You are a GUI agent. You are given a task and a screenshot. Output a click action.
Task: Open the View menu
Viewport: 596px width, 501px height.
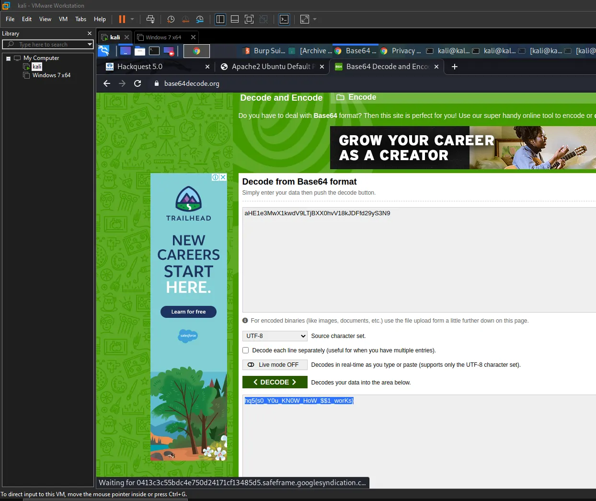tap(45, 19)
